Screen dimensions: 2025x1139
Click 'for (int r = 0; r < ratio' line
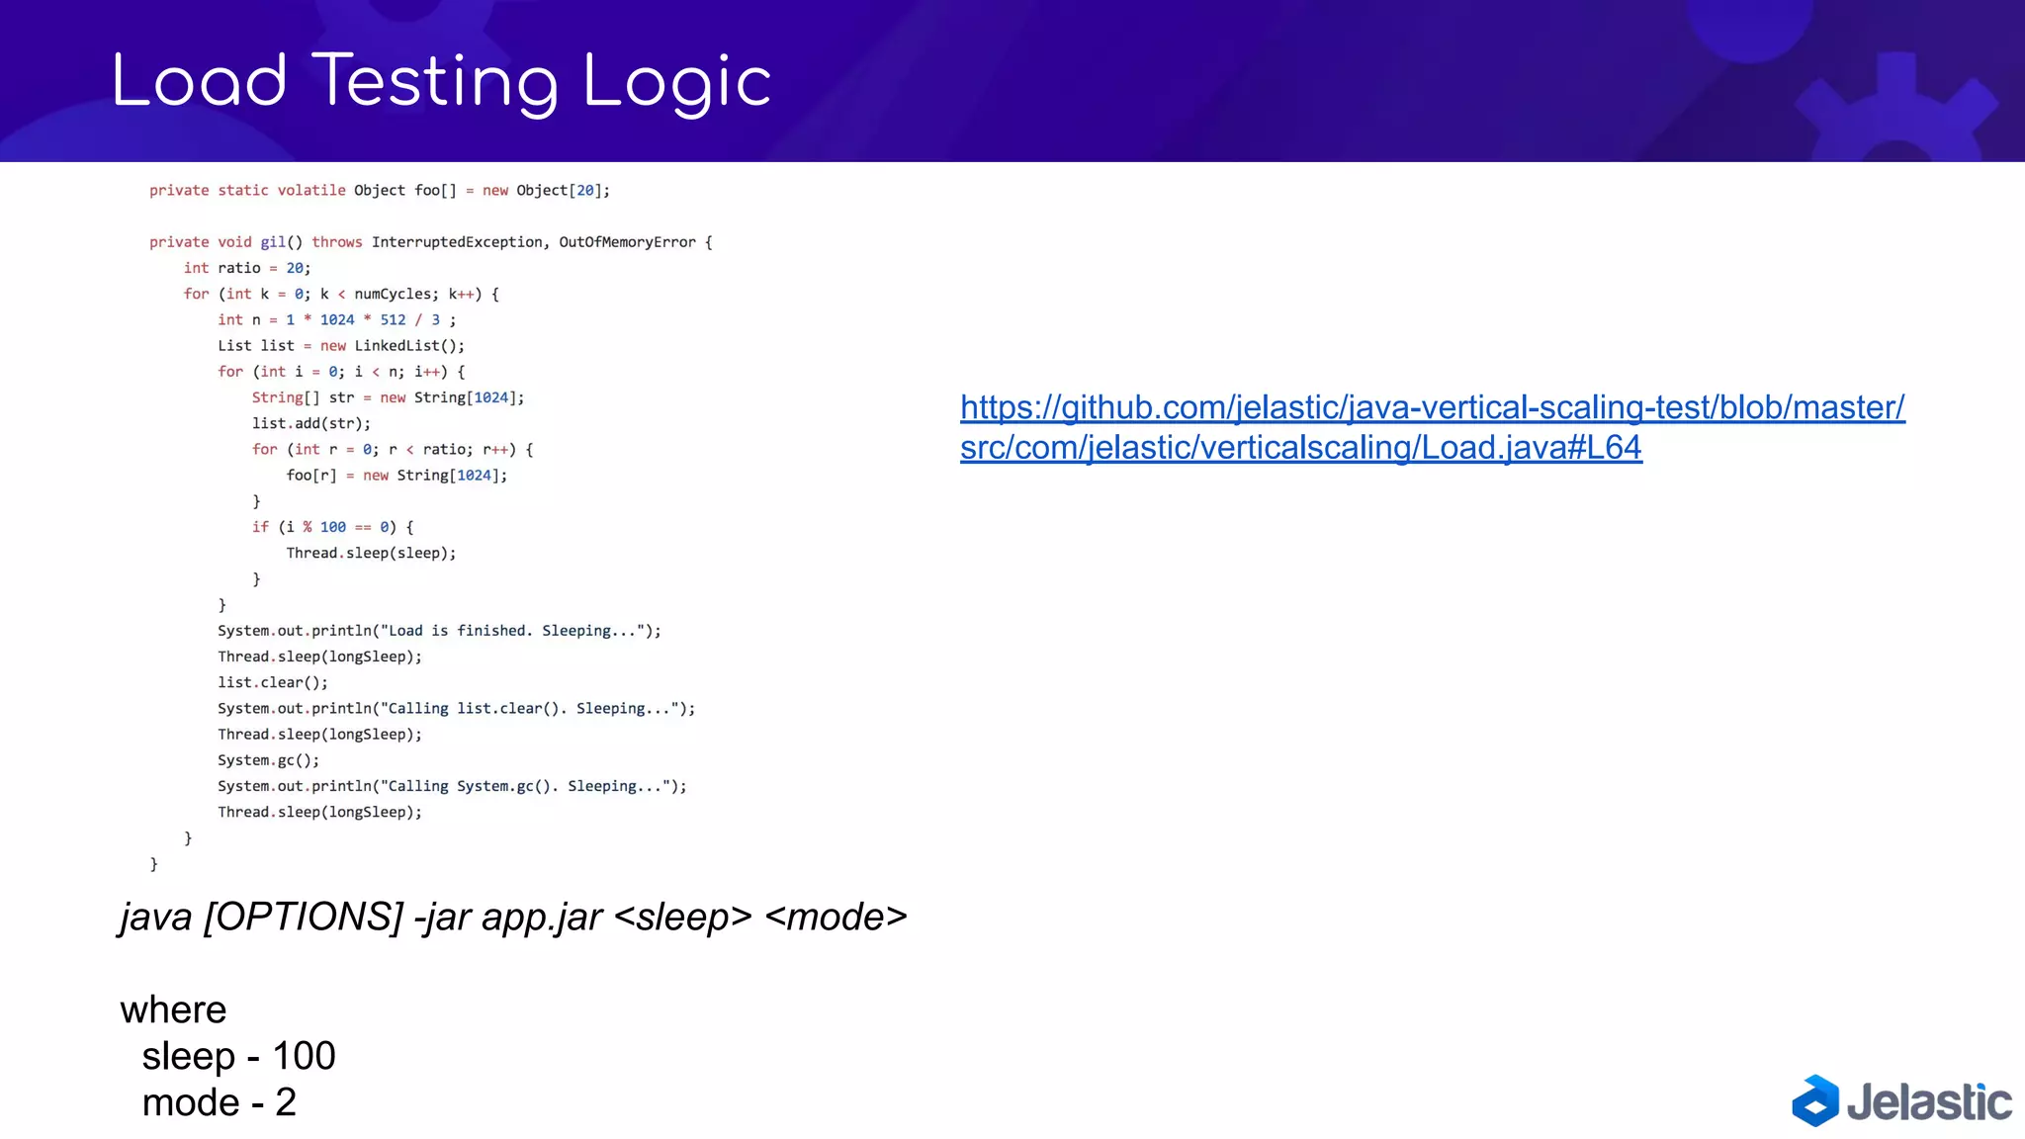point(393,449)
